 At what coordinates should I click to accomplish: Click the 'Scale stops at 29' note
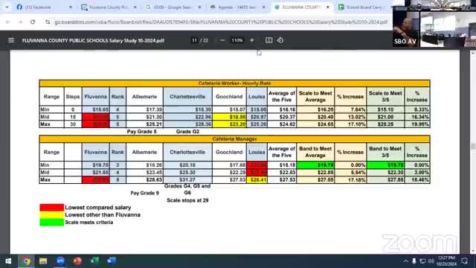pos(187,200)
